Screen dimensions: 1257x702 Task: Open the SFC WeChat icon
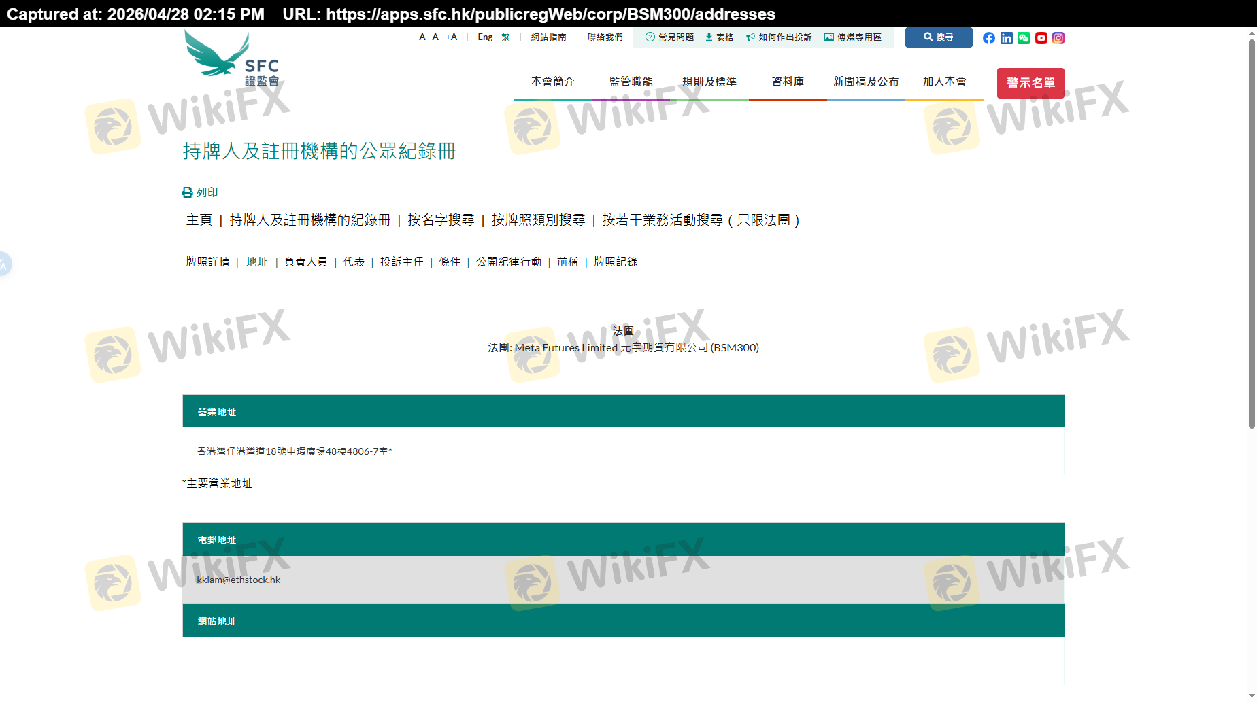pyautogui.click(x=1024, y=38)
